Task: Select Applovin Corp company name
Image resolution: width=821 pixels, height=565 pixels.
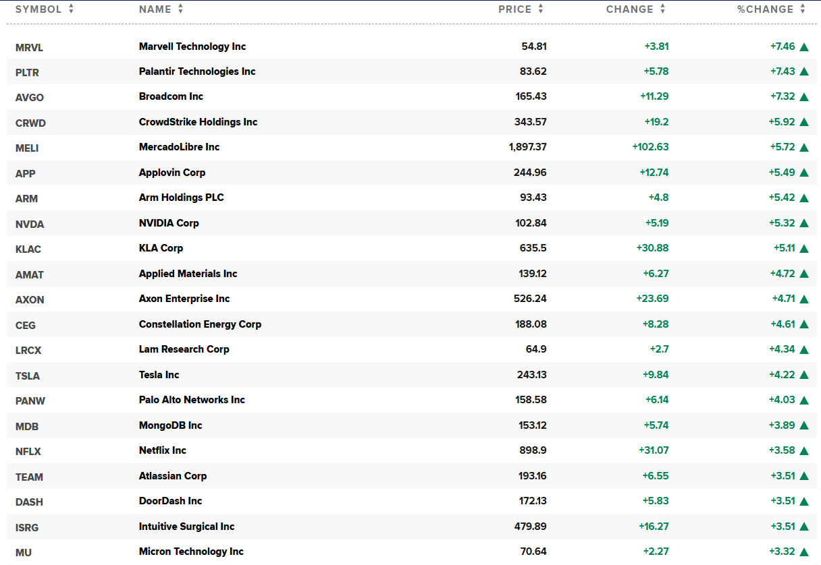Action: pyautogui.click(x=172, y=173)
